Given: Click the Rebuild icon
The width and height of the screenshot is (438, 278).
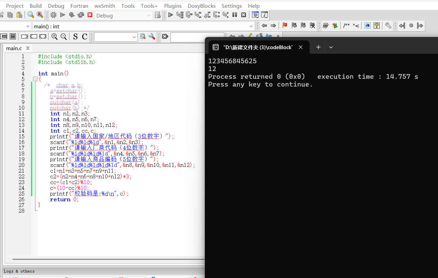Looking at the screenshot, I should (x=81, y=15).
